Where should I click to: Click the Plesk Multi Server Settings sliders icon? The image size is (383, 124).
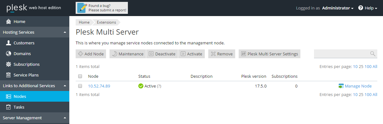pos(243,54)
